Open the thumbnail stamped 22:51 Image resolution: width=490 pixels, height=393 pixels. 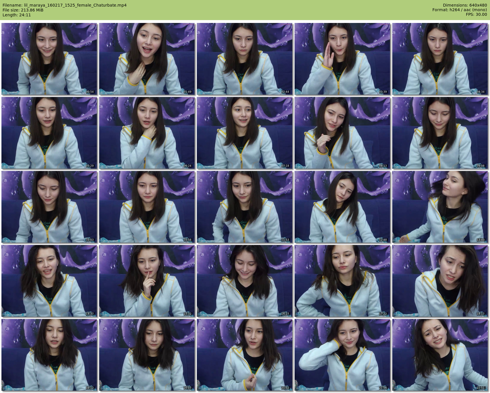click(440, 355)
